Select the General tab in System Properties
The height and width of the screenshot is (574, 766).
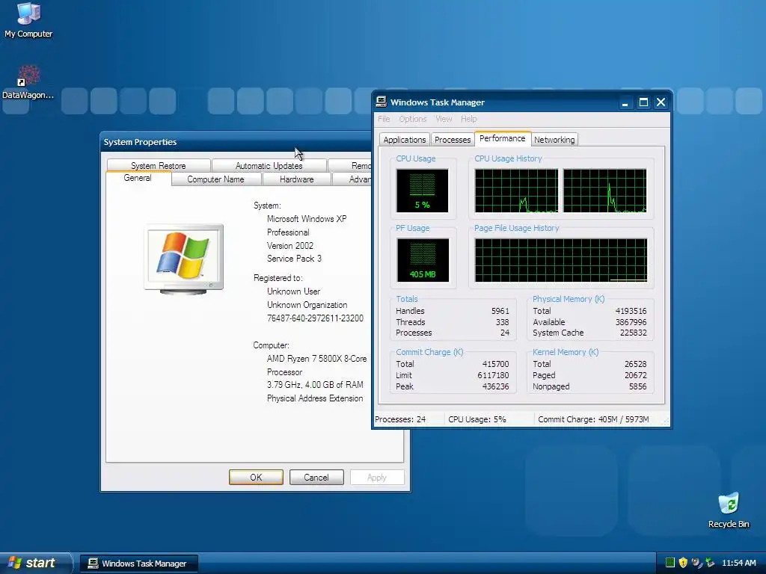[138, 178]
